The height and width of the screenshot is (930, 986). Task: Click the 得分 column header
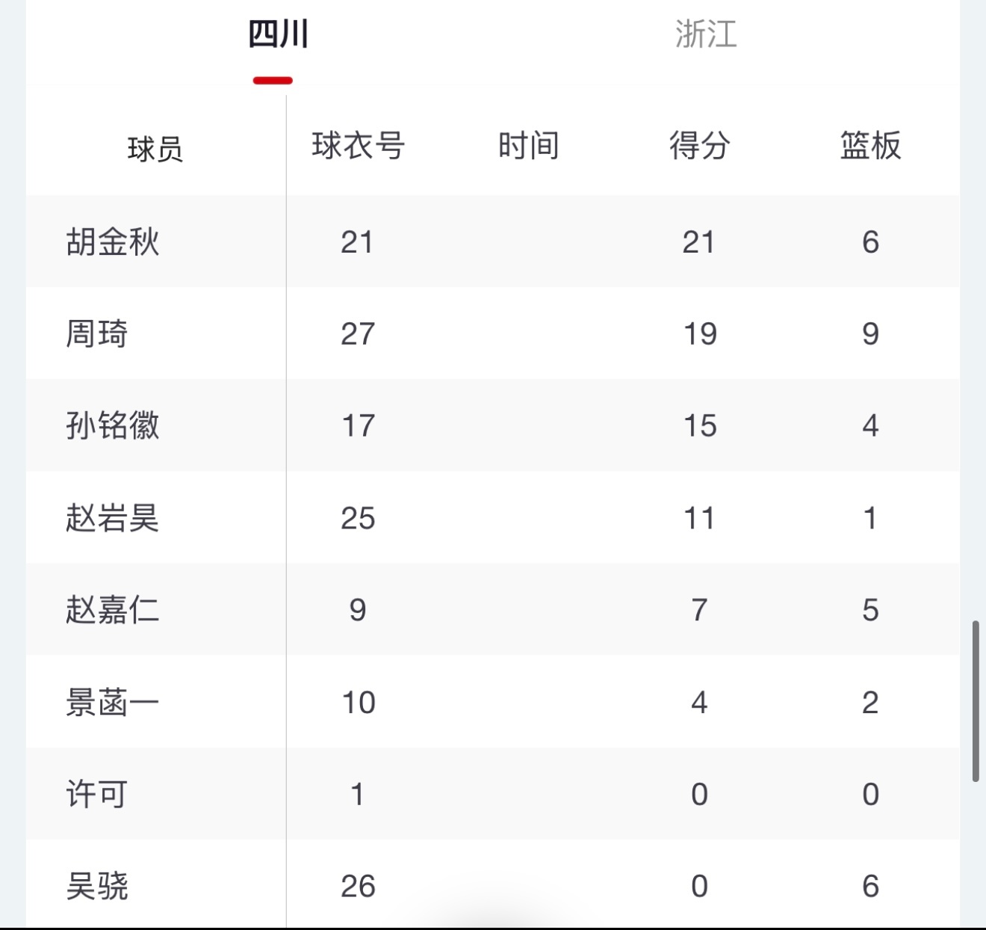coord(699,146)
